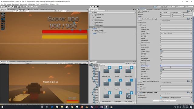Open the cloud services icon button
194x109 pixels.
[x=164, y=7]
